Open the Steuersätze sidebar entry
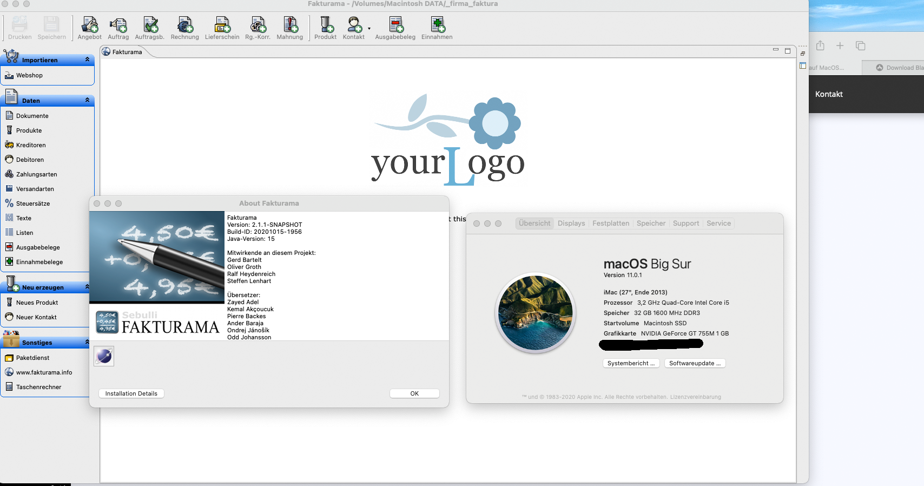This screenshot has height=486, width=924. pyautogui.click(x=33, y=203)
